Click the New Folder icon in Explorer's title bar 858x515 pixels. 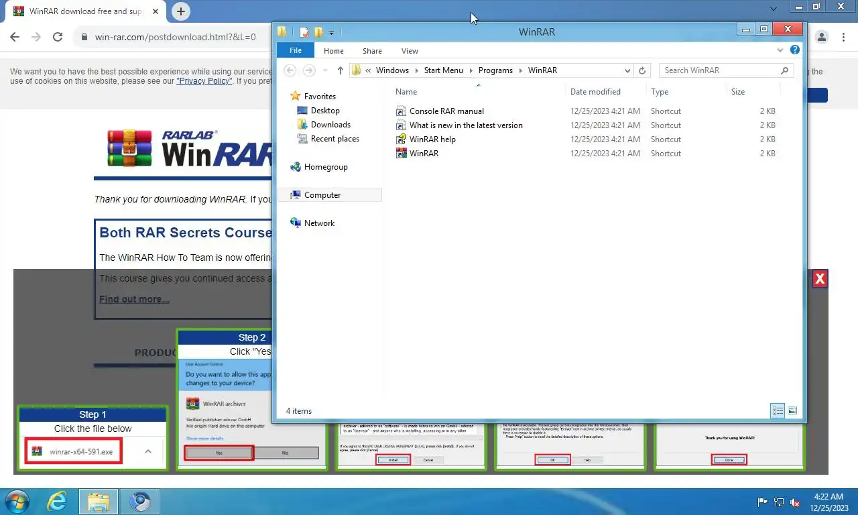318,32
